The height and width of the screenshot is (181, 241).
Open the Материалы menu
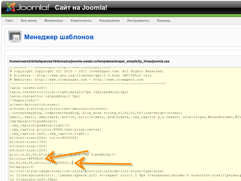point(54,21)
